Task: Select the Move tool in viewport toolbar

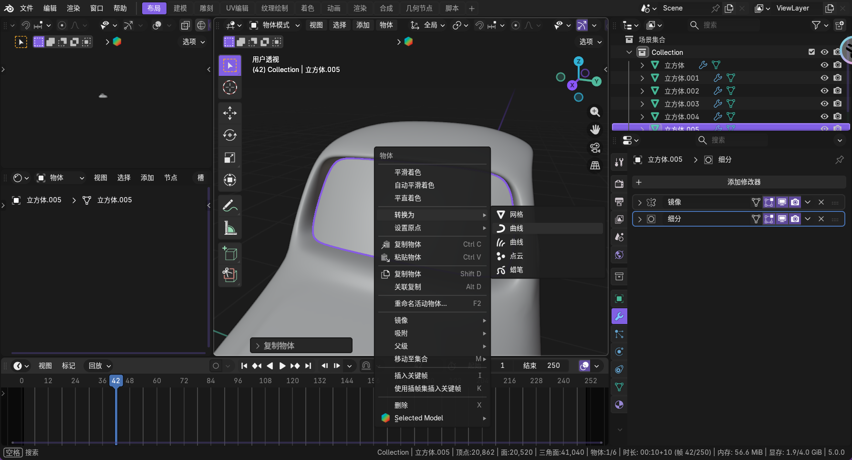Action: (x=230, y=113)
